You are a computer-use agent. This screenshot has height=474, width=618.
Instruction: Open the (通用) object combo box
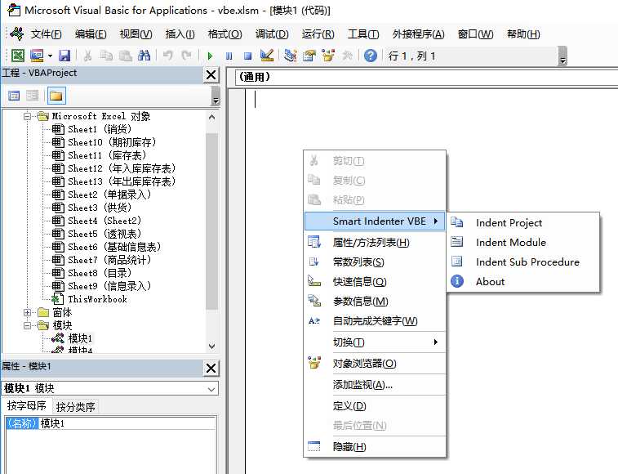(x=426, y=77)
